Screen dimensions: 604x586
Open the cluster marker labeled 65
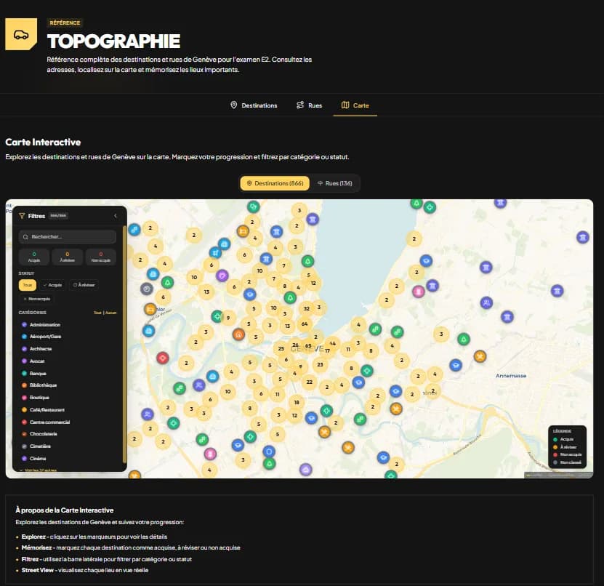click(x=308, y=345)
